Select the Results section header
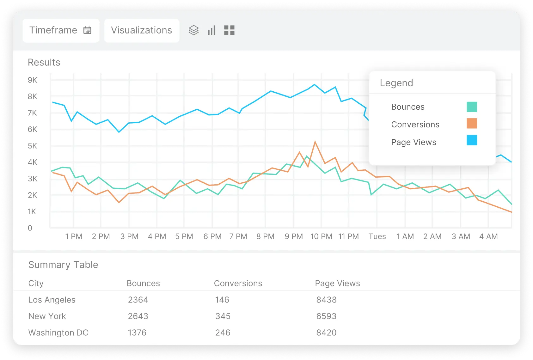The height and width of the screenshot is (360, 533). tap(44, 62)
